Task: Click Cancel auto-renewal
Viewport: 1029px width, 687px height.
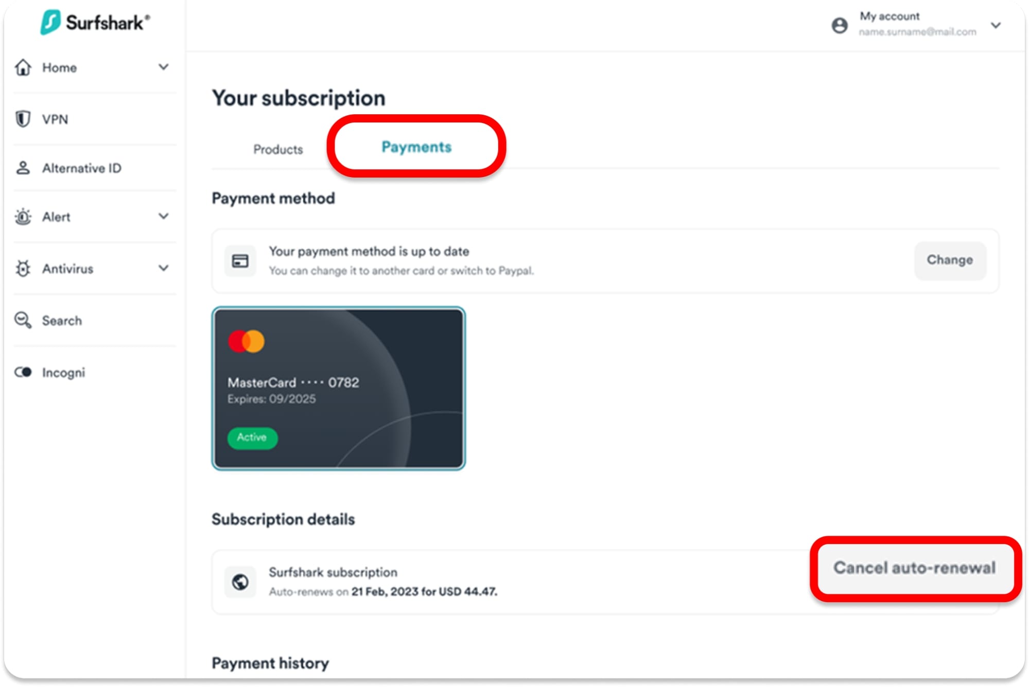Action: (x=915, y=568)
